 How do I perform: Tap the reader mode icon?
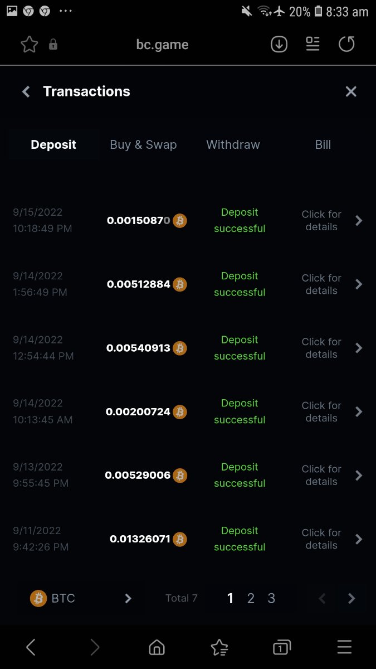point(312,45)
